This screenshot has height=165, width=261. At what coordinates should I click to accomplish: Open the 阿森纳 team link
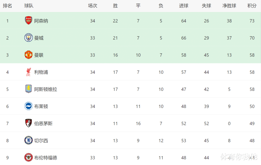41,21
